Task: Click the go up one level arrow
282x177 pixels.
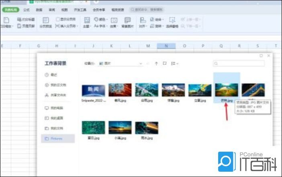Action: [x=156, y=64]
